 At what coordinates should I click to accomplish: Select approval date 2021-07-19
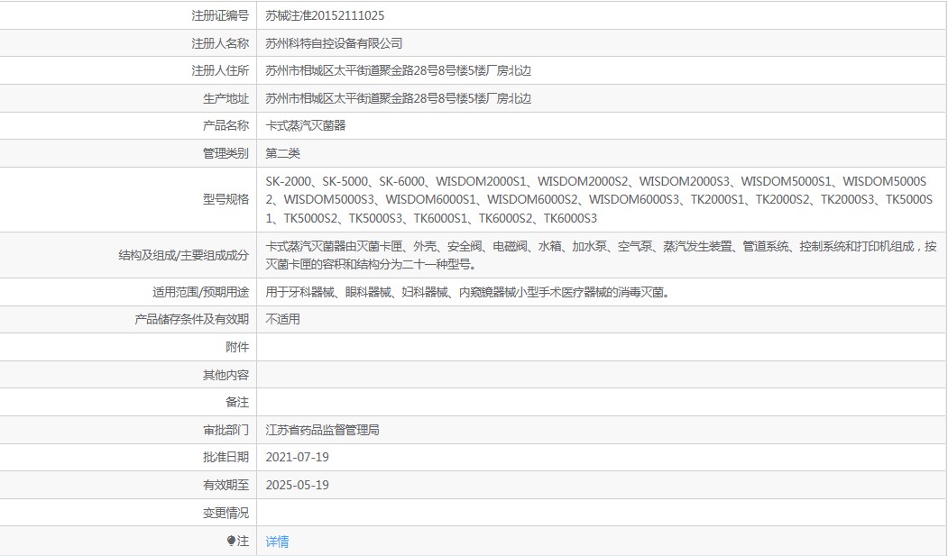point(297,457)
